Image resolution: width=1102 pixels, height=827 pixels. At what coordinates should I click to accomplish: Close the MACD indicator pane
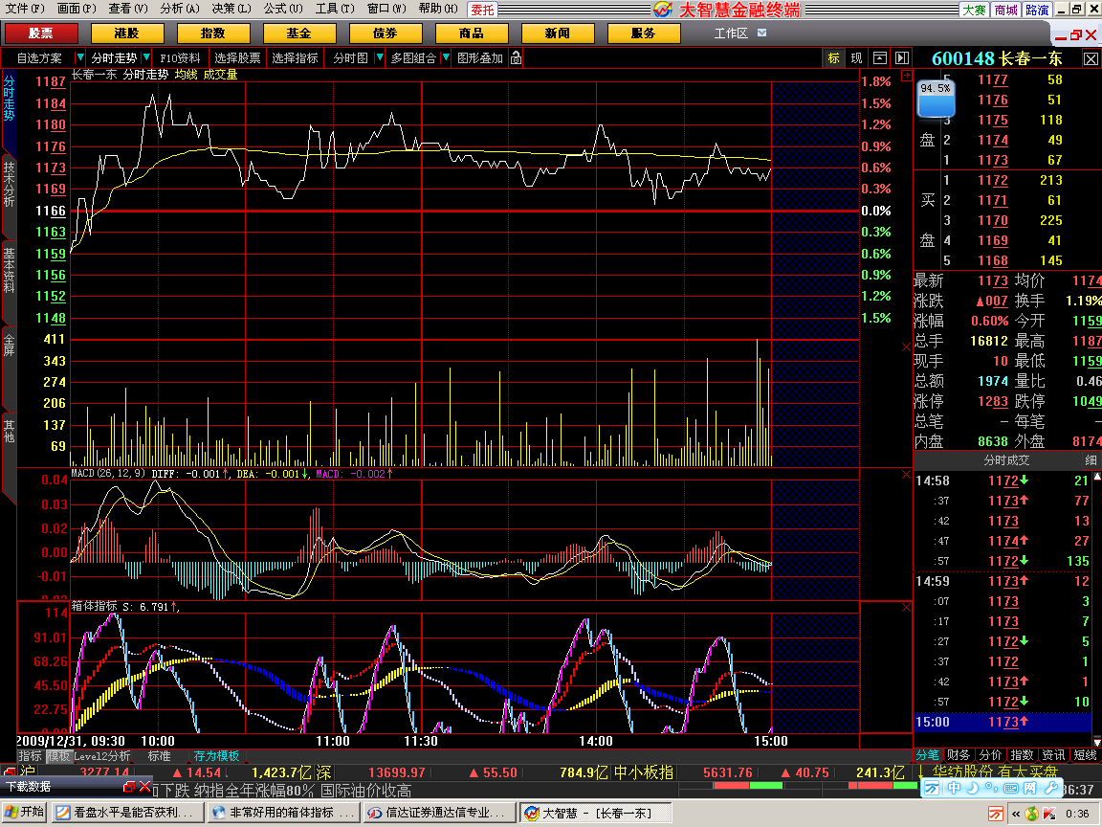pos(906,474)
